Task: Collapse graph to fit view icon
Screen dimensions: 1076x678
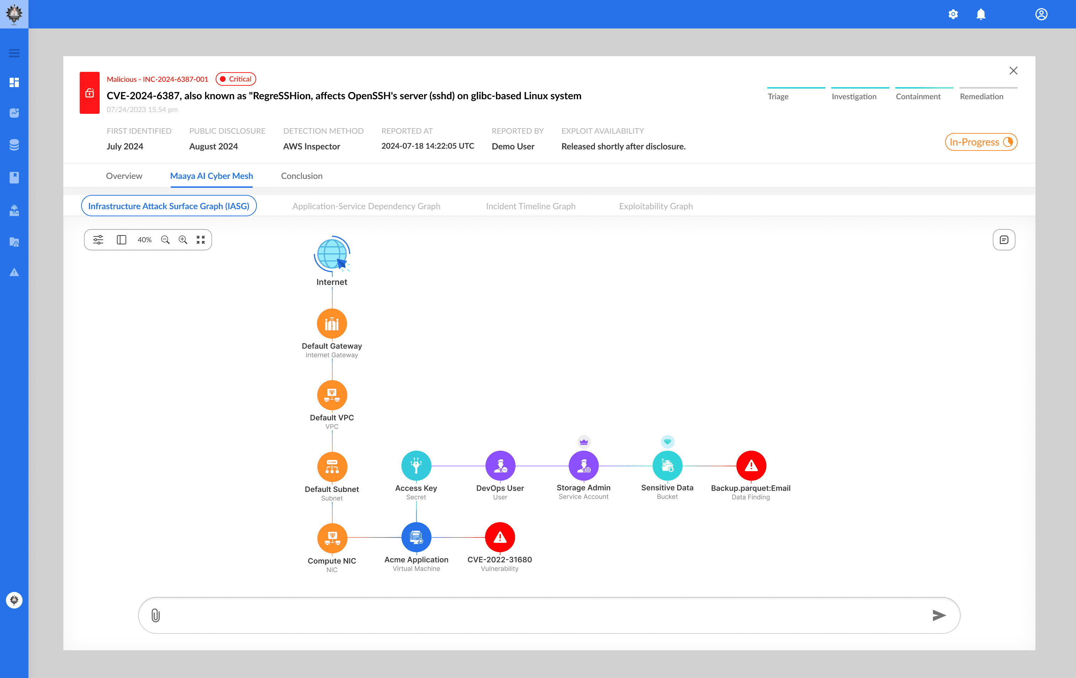Action: (201, 240)
